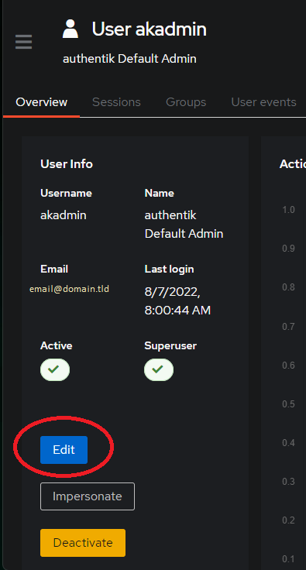Open the hamburger sidebar menu
The width and height of the screenshot is (306, 570).
click(23, 42)
